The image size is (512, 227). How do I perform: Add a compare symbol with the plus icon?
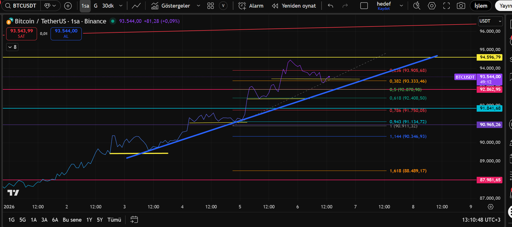click(x=68, y=6)
